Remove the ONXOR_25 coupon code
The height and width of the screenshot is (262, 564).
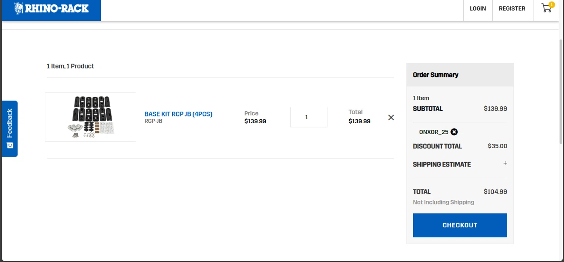454,132
